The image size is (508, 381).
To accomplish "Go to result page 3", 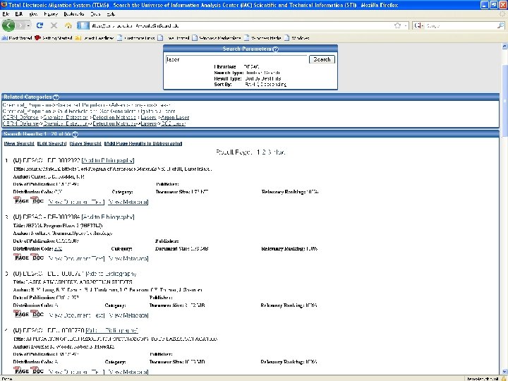I will coord(270,152).
